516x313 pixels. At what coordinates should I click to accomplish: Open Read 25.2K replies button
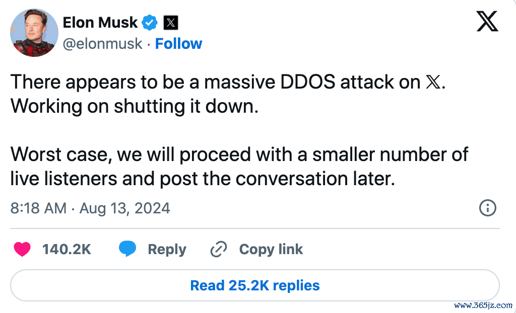point(254,286)
